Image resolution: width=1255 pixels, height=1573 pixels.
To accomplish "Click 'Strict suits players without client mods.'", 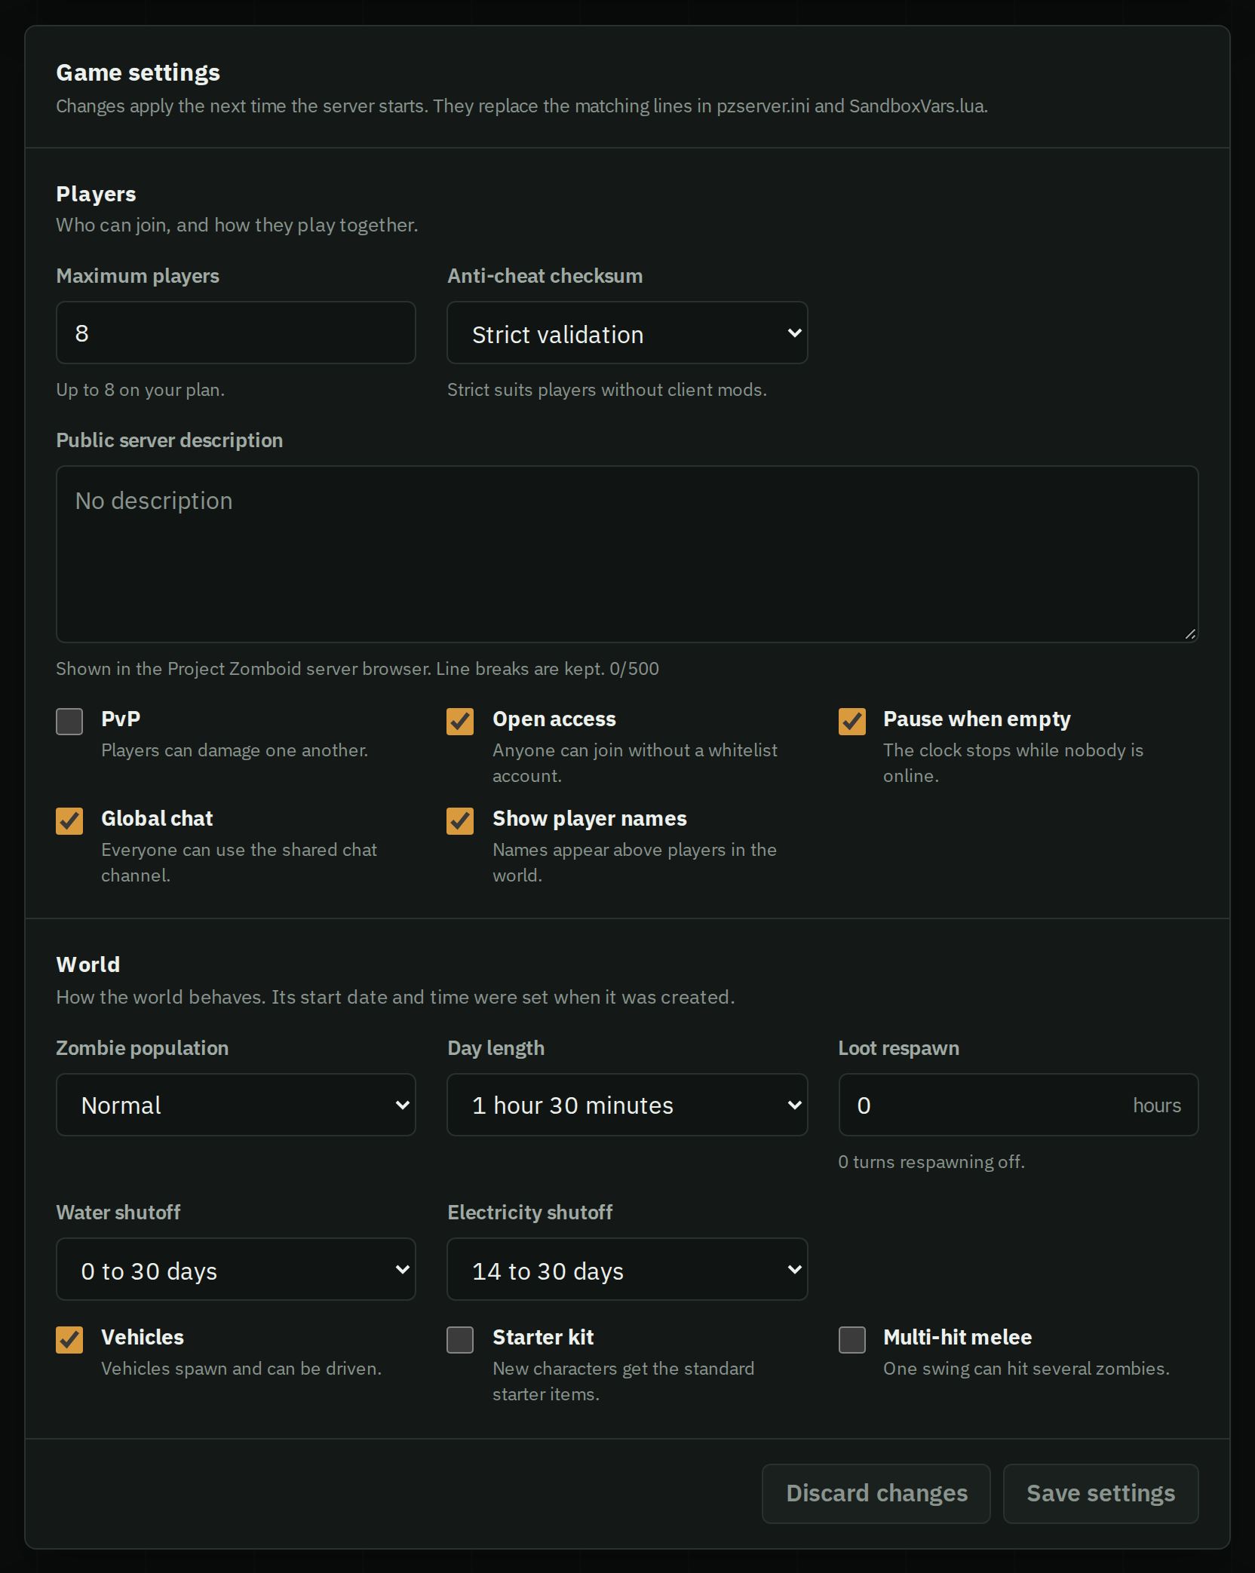I will [607, 390].
